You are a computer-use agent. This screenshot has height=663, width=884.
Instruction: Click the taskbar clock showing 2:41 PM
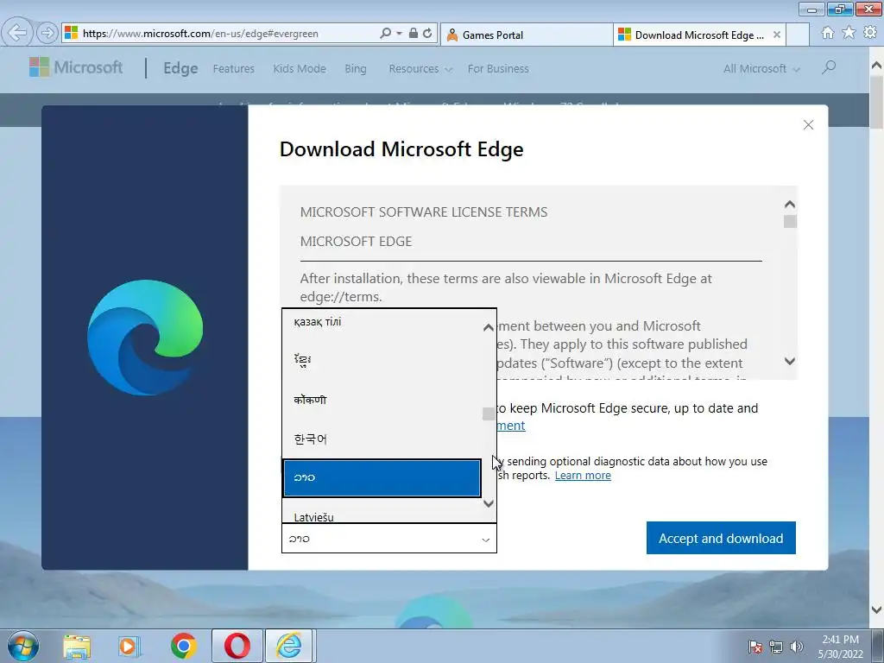pyautogui.click(x=840, y=647)
